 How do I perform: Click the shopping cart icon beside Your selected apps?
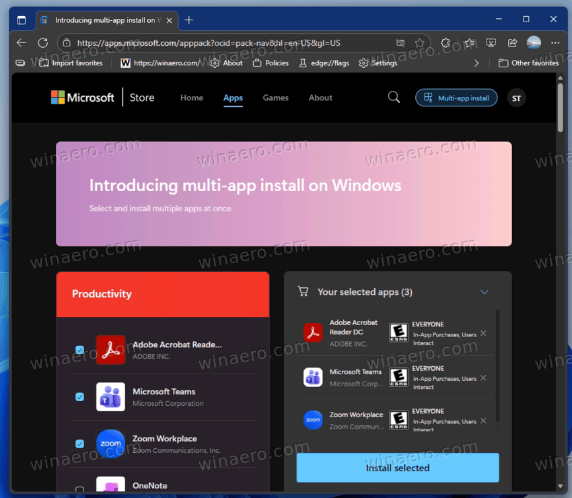pos(302,291)
